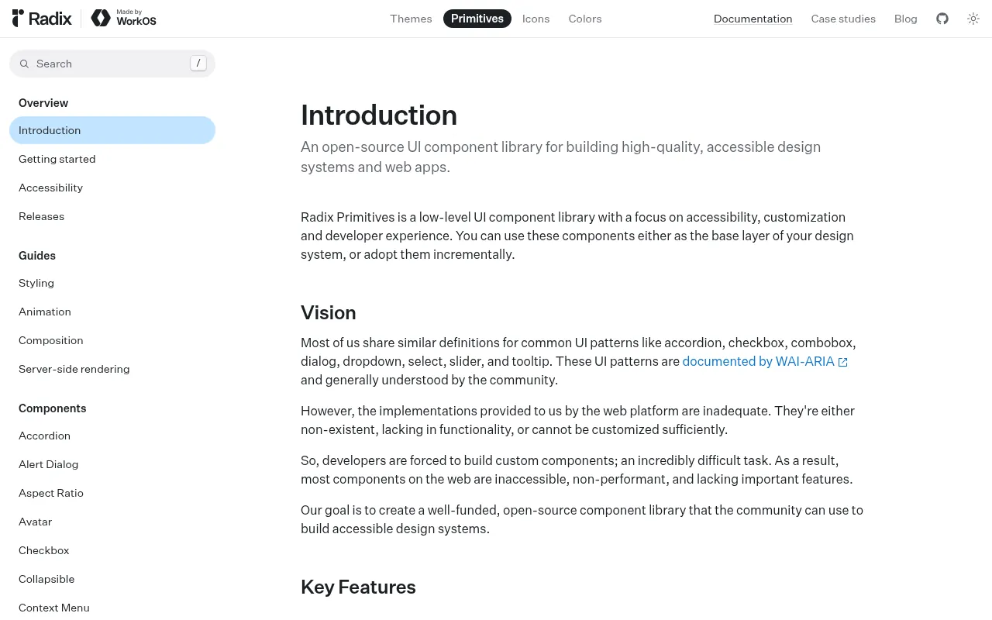Go to Case studies

tap(843, 19)
